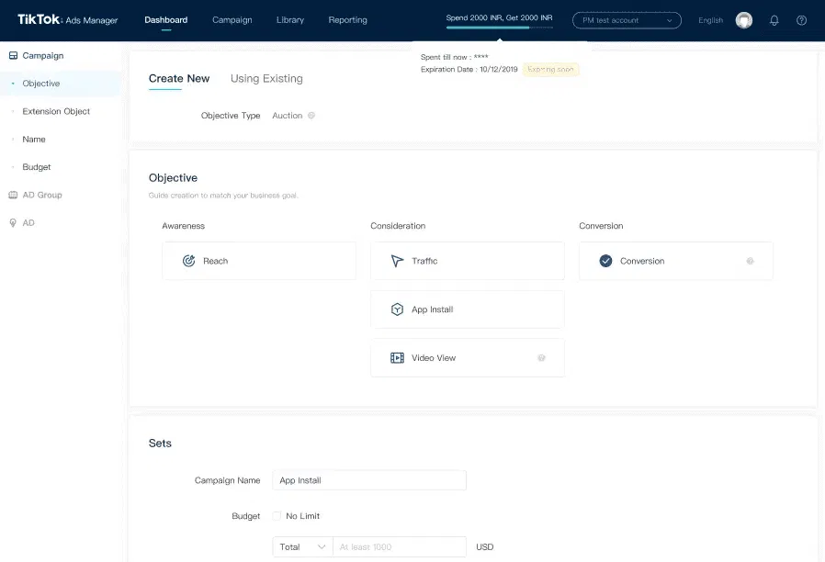
Task: Click the Reach target icon
Action: click(188, 261)
